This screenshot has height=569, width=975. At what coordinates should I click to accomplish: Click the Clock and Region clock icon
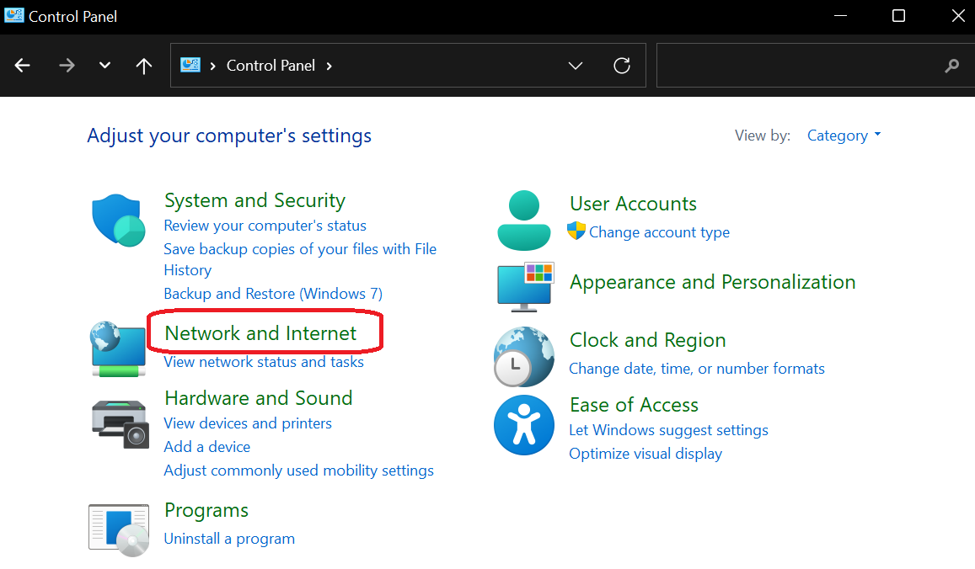524,357
